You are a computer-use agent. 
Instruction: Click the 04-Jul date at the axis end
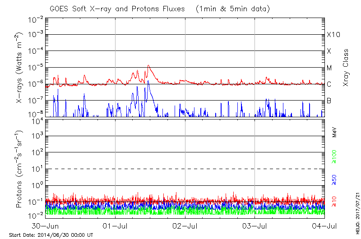point(324,225)
